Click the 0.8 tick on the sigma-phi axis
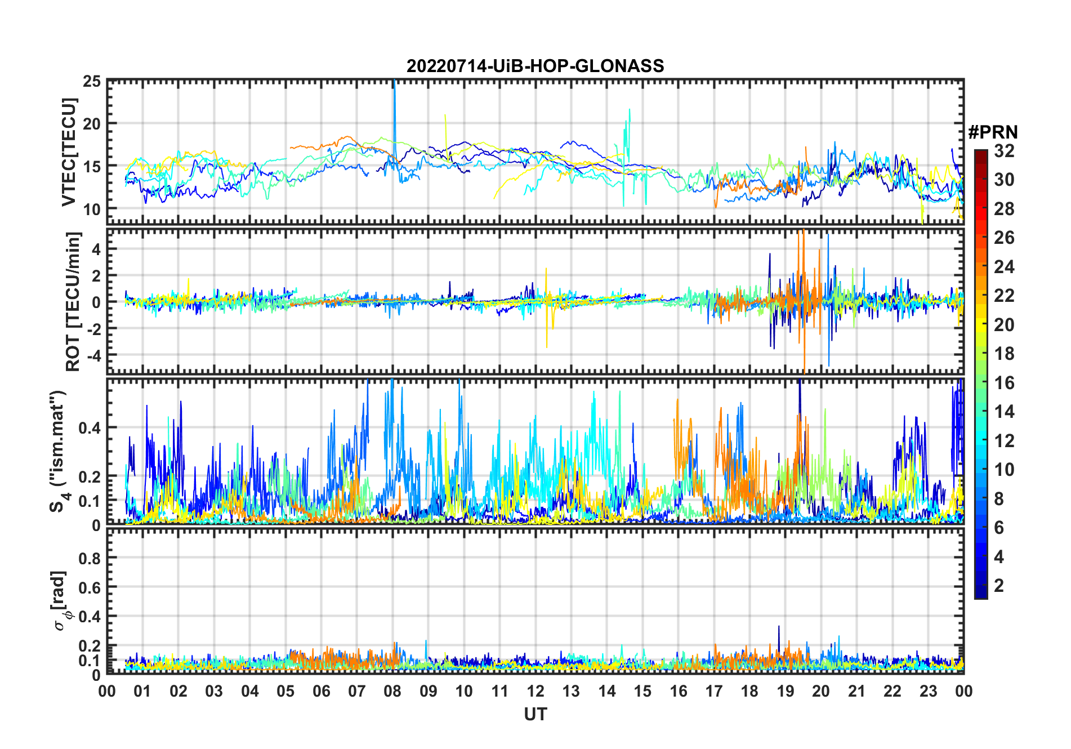Viewport: 1071px width, 749px height. (x=90, y=558)
